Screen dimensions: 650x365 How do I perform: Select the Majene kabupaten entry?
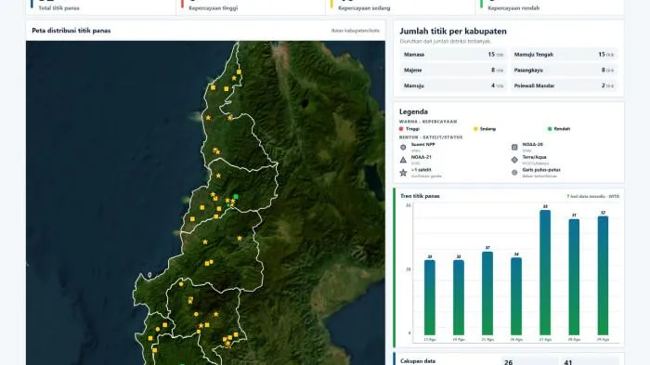(x=453, y=70)
